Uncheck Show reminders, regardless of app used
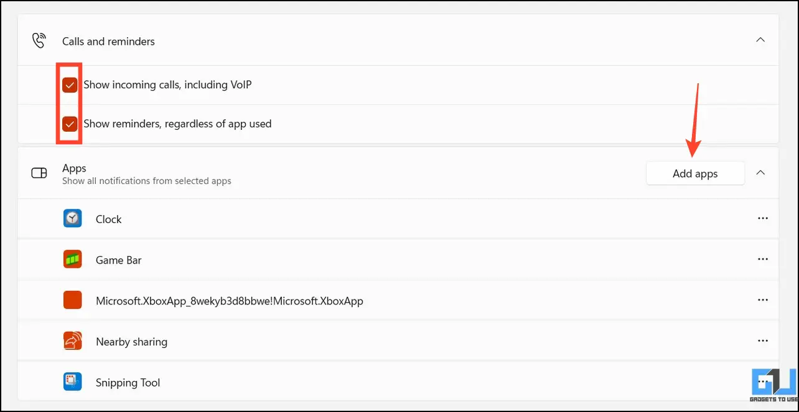The width and height of the screenshot is (799, 412). coord(70,124)
